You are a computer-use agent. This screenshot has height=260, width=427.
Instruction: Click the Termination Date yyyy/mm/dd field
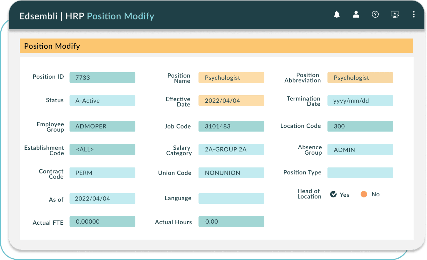tap(360, 101)
